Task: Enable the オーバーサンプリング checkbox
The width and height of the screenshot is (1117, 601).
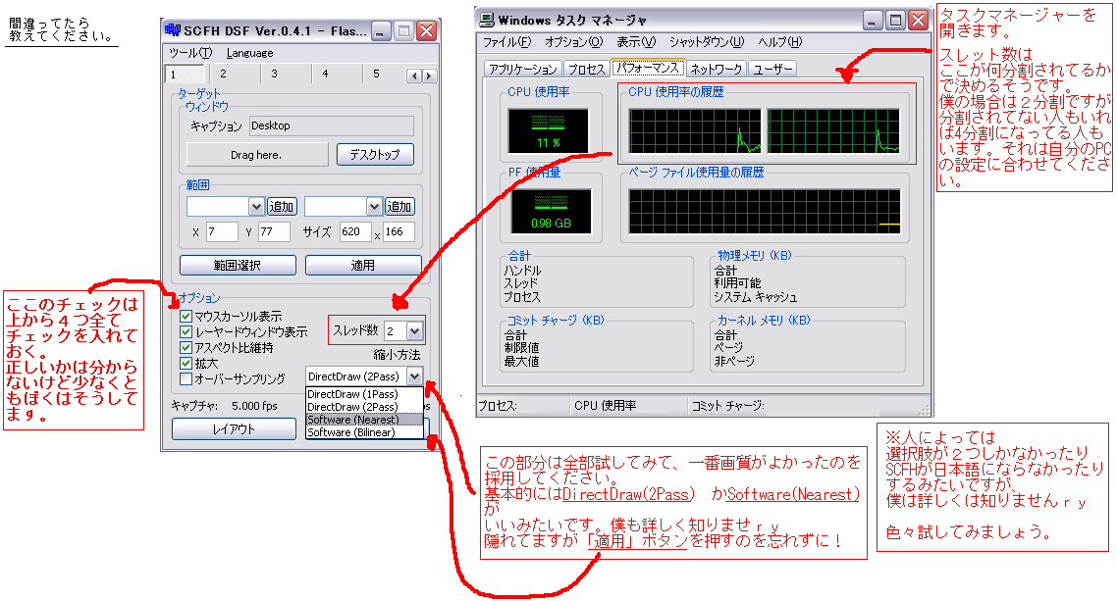Action: coord(186,378)
